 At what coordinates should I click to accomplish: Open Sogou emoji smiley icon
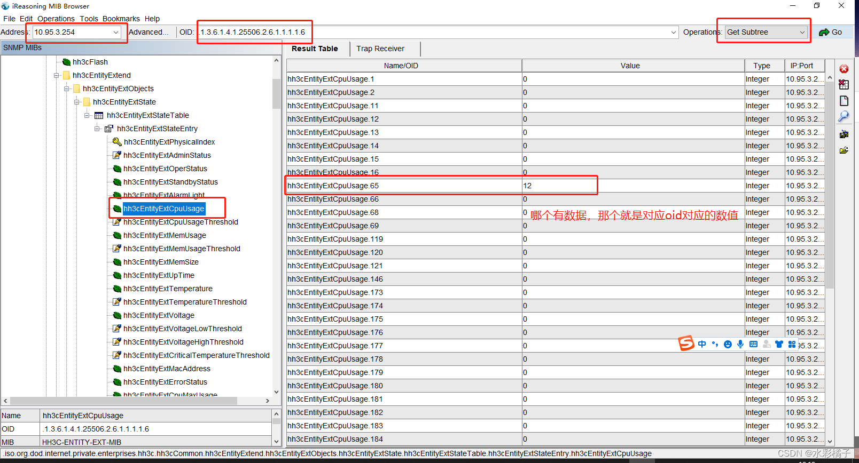coord(728,344)
